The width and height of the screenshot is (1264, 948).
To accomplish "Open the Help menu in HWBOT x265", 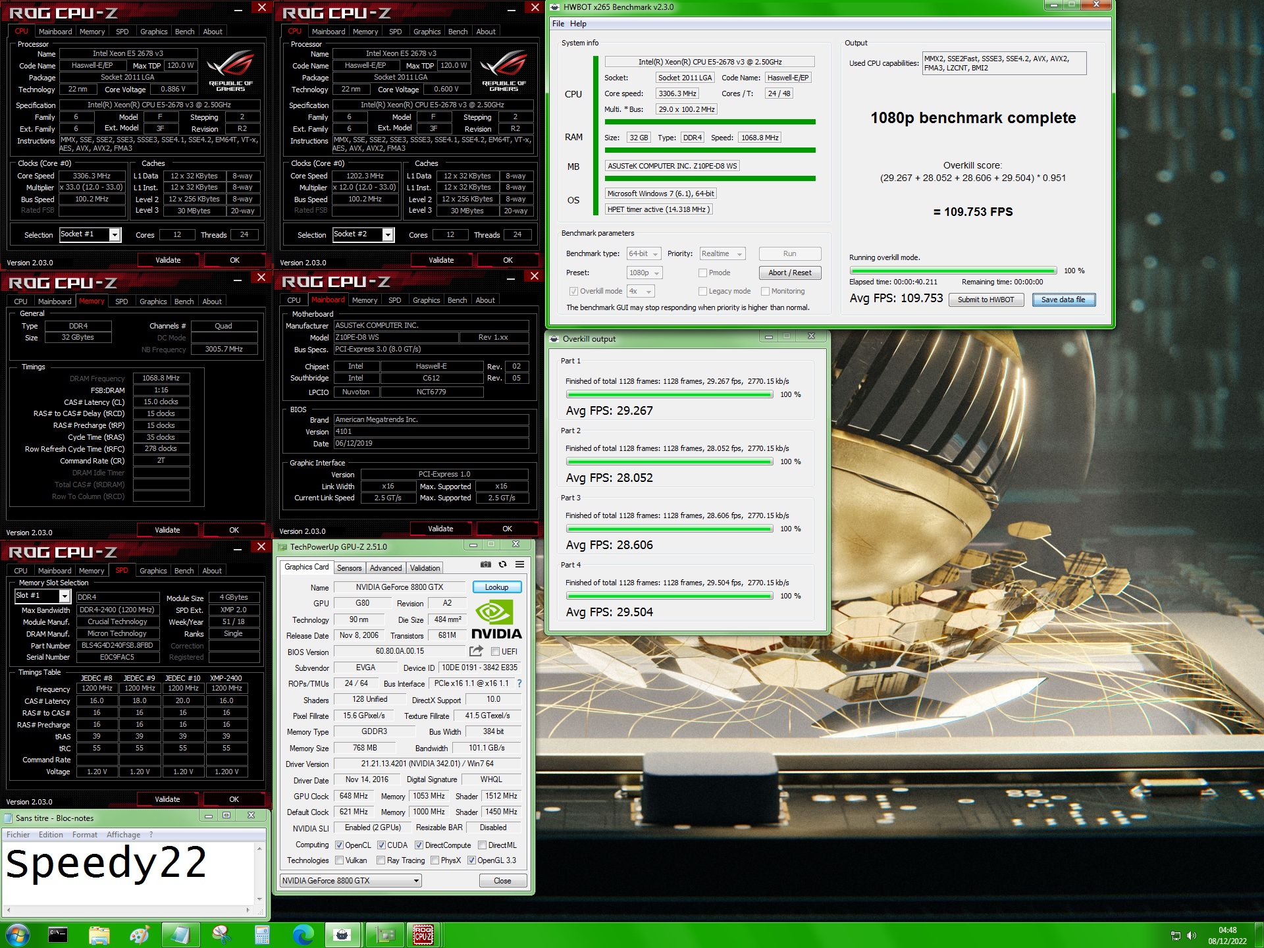I will (578, 24).
